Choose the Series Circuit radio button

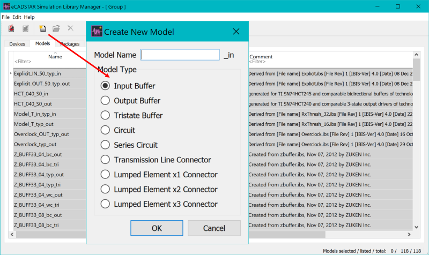[x=105, y=145]
